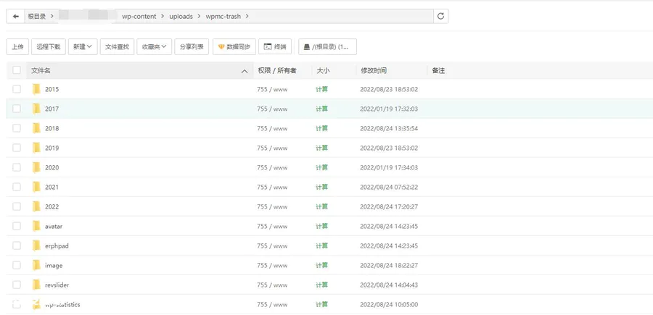Click the 上传 upload button
This screenshot has width=653, height=315.
17,47
